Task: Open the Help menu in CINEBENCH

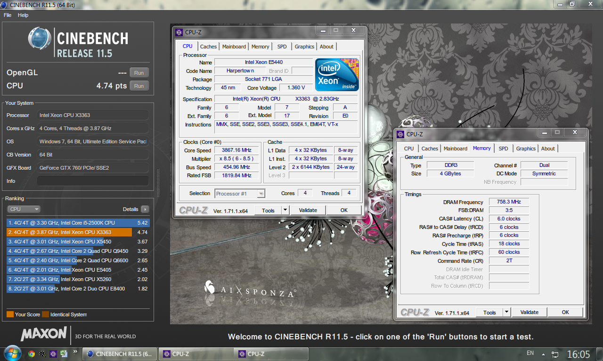Action: click(x=23, y=15)
